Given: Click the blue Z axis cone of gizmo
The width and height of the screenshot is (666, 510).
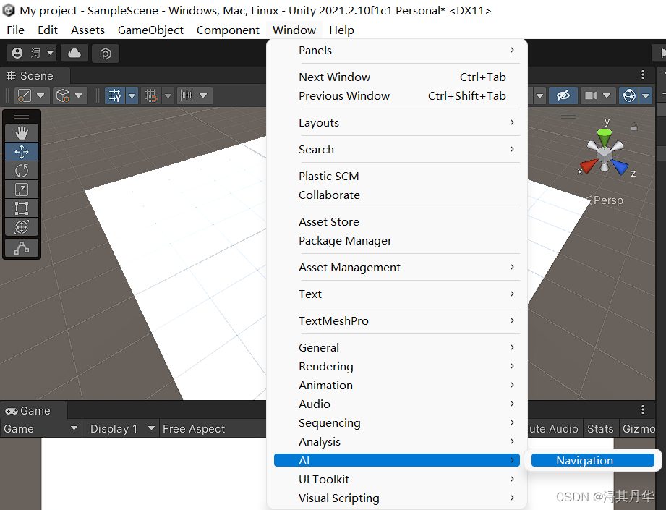Looking at the screenshot, I should point(620,167).
